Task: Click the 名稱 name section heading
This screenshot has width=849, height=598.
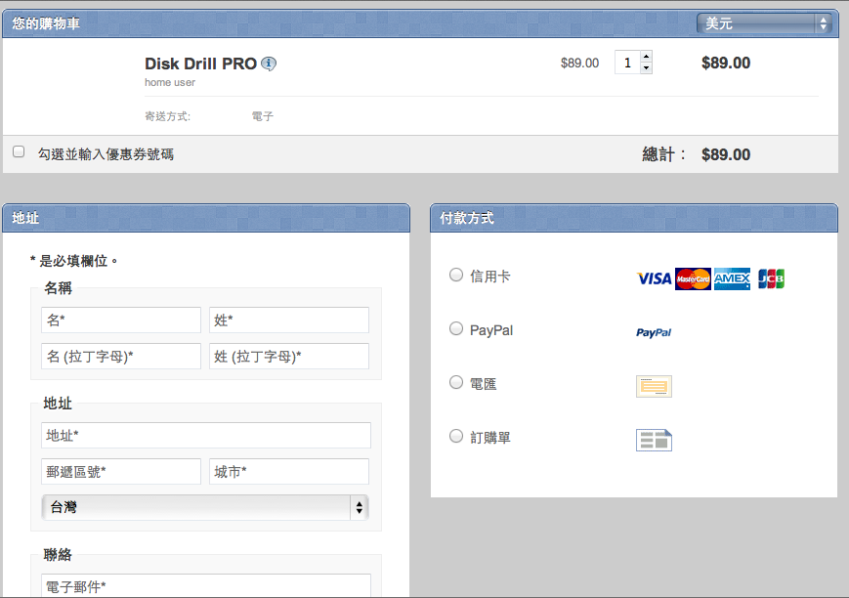Action: [x=58, y=287]
